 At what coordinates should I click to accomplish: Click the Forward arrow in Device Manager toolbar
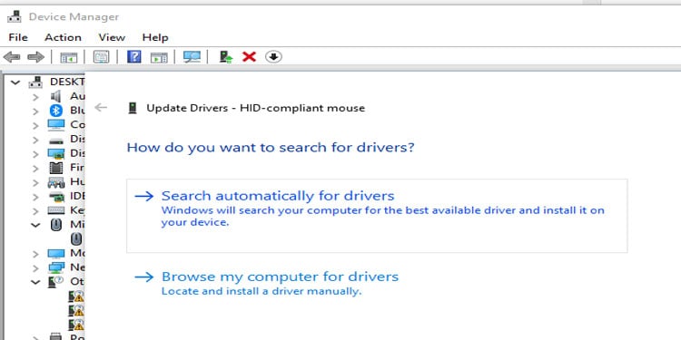(35, 57)
